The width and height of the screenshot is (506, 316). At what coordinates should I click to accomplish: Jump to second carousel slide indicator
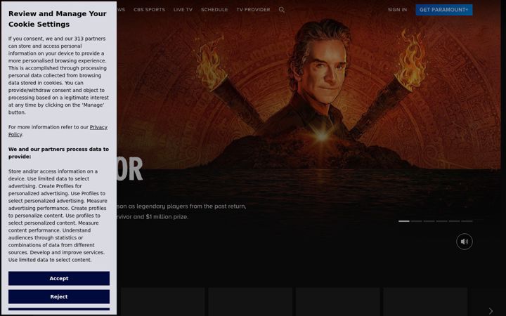(416, 221)
